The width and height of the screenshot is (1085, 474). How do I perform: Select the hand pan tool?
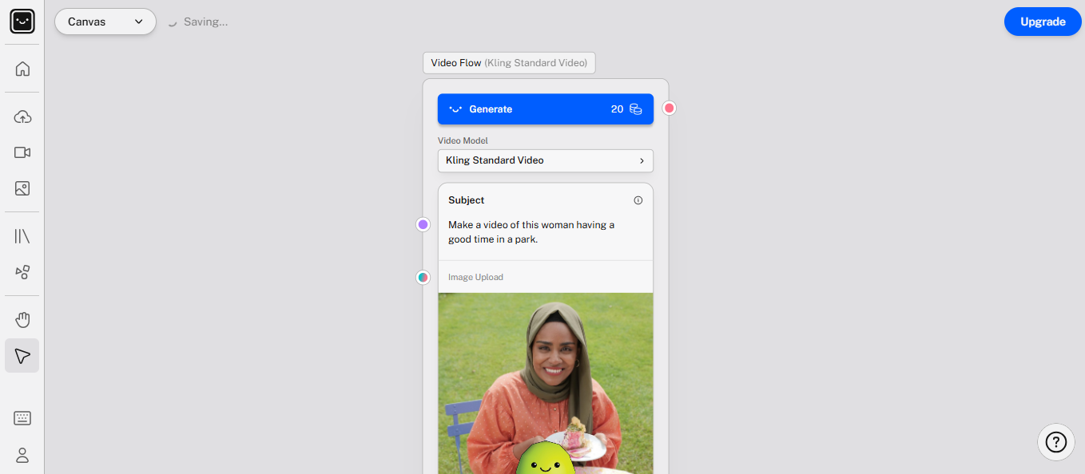22,320
